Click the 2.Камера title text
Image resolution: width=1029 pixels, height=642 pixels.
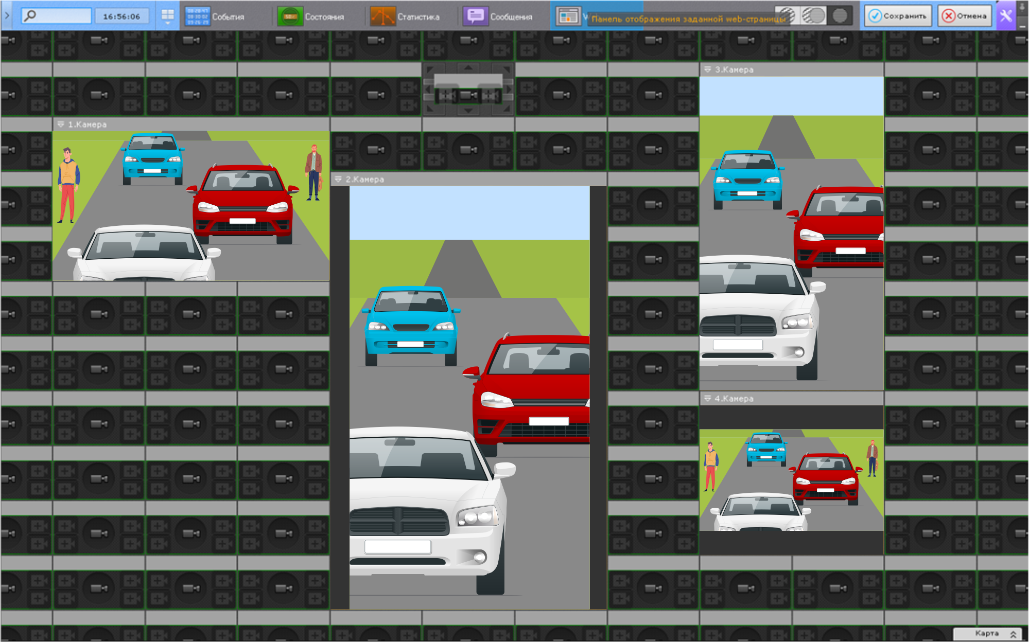coord(365,179)
